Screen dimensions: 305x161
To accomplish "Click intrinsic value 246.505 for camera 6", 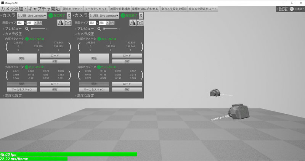I will (90, 43).
